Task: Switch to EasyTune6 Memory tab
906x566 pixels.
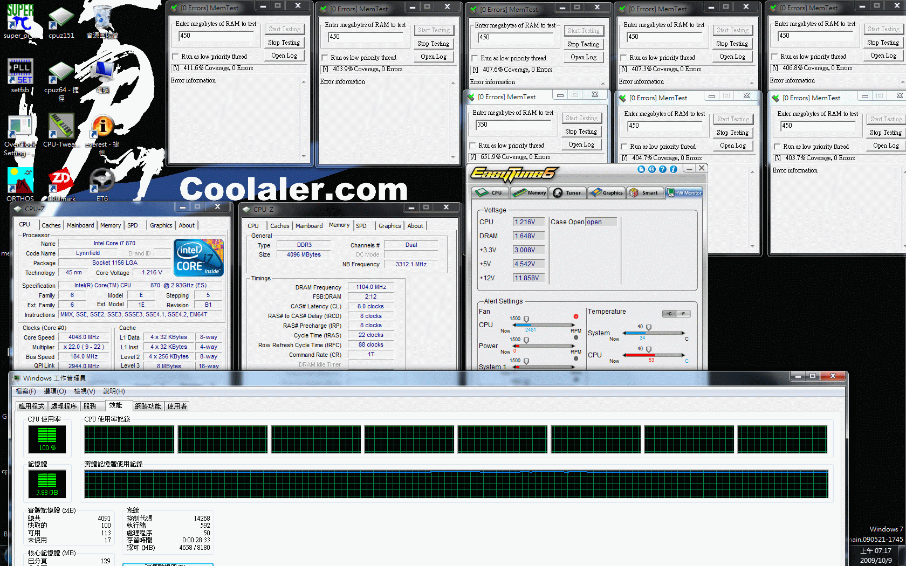Action: [x=529, y=192]
